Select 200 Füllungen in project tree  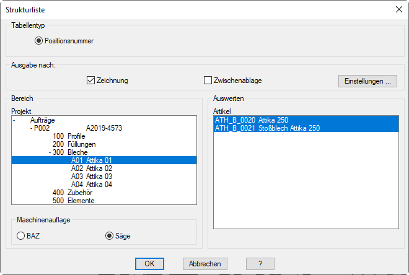[x=74, y=144]
